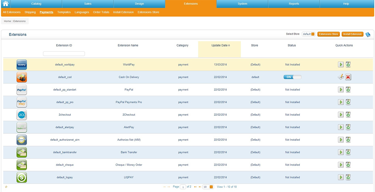Image resolution: width=375 pixels, height=192 pixels.
Task: Click the LIQPAY install play icon
Action: (x=341, y=177)
